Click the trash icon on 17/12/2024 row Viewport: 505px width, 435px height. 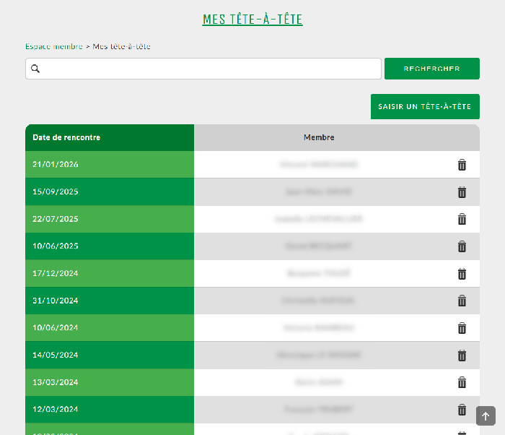tap(462, 274)
